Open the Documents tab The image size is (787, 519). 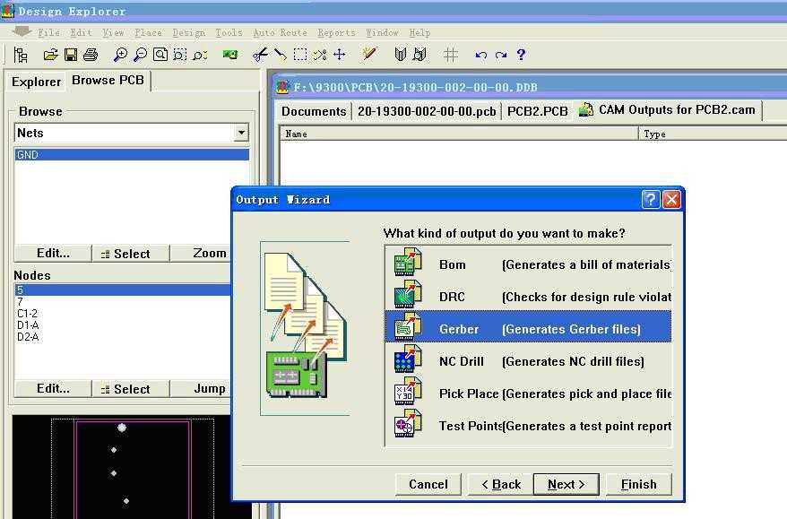tap(314, 111)
